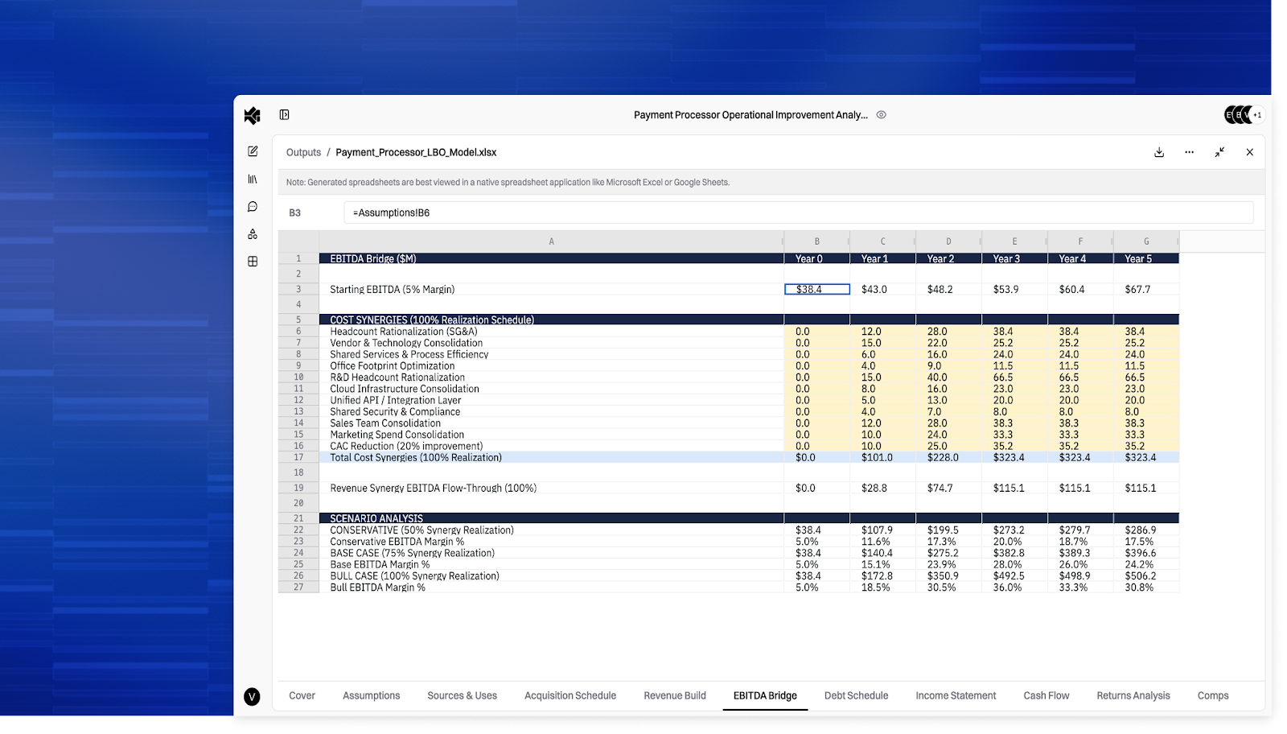Open the collaborator avatars group

(x=1244, y=115)
